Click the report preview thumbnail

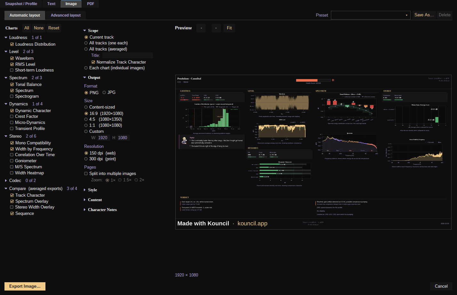tap(313, 152)
